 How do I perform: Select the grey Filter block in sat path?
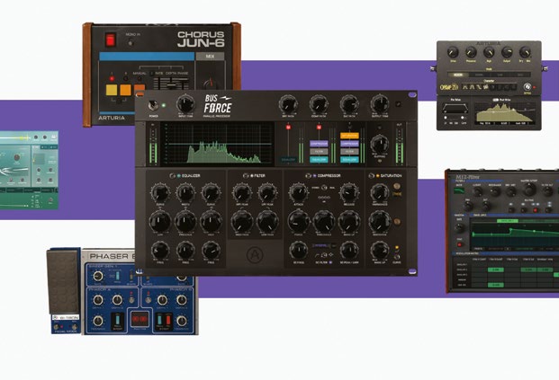(x=349, y=152)
